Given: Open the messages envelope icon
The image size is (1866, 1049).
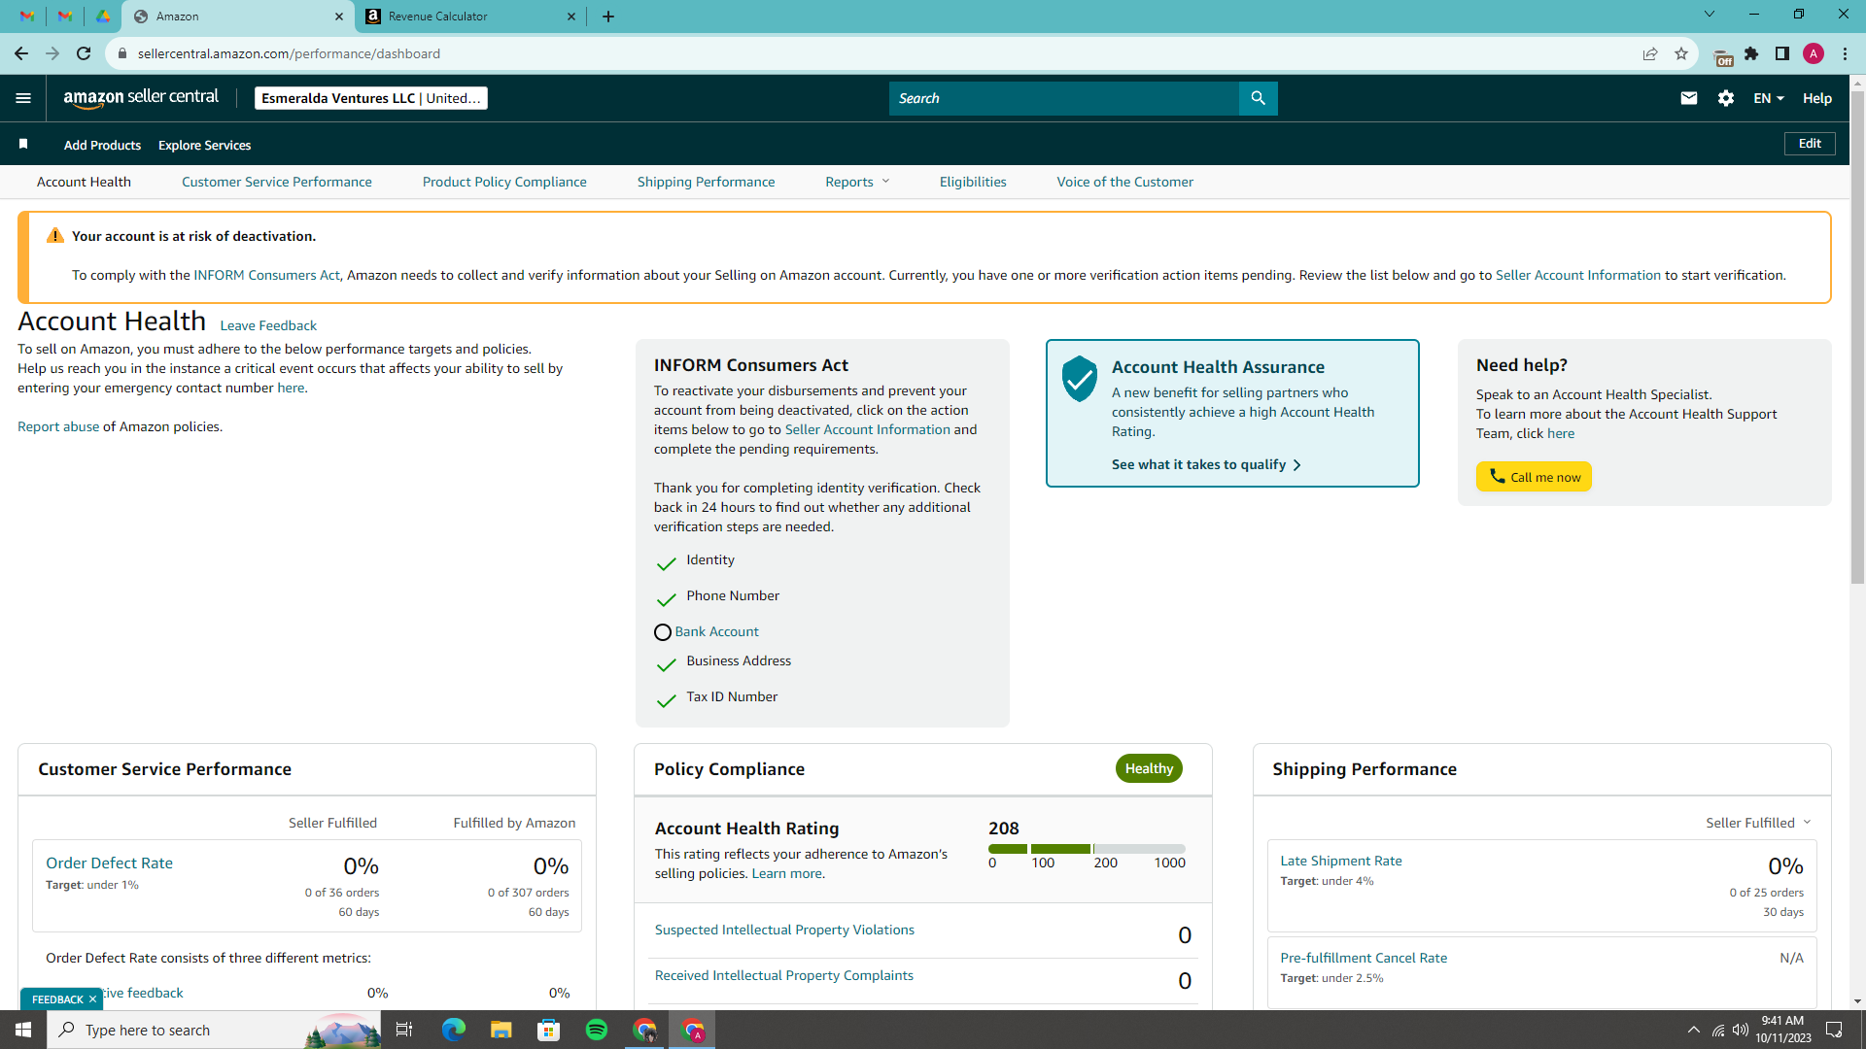Looking at the screenshot, I should tap(1688, 98).
